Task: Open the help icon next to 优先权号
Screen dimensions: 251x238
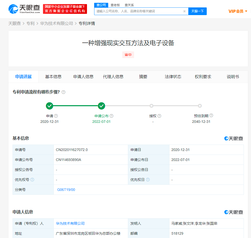Action: coord(32,180)
